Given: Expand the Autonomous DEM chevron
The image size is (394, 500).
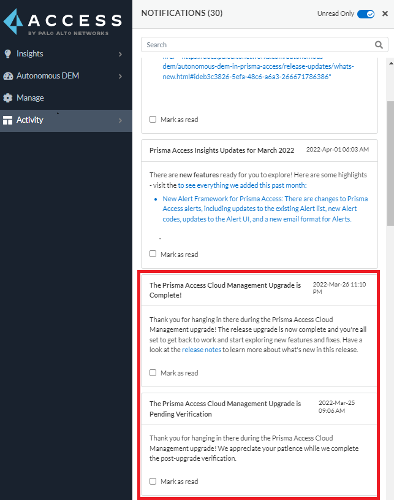Looking at the screenshot, I should click(120, 76).
